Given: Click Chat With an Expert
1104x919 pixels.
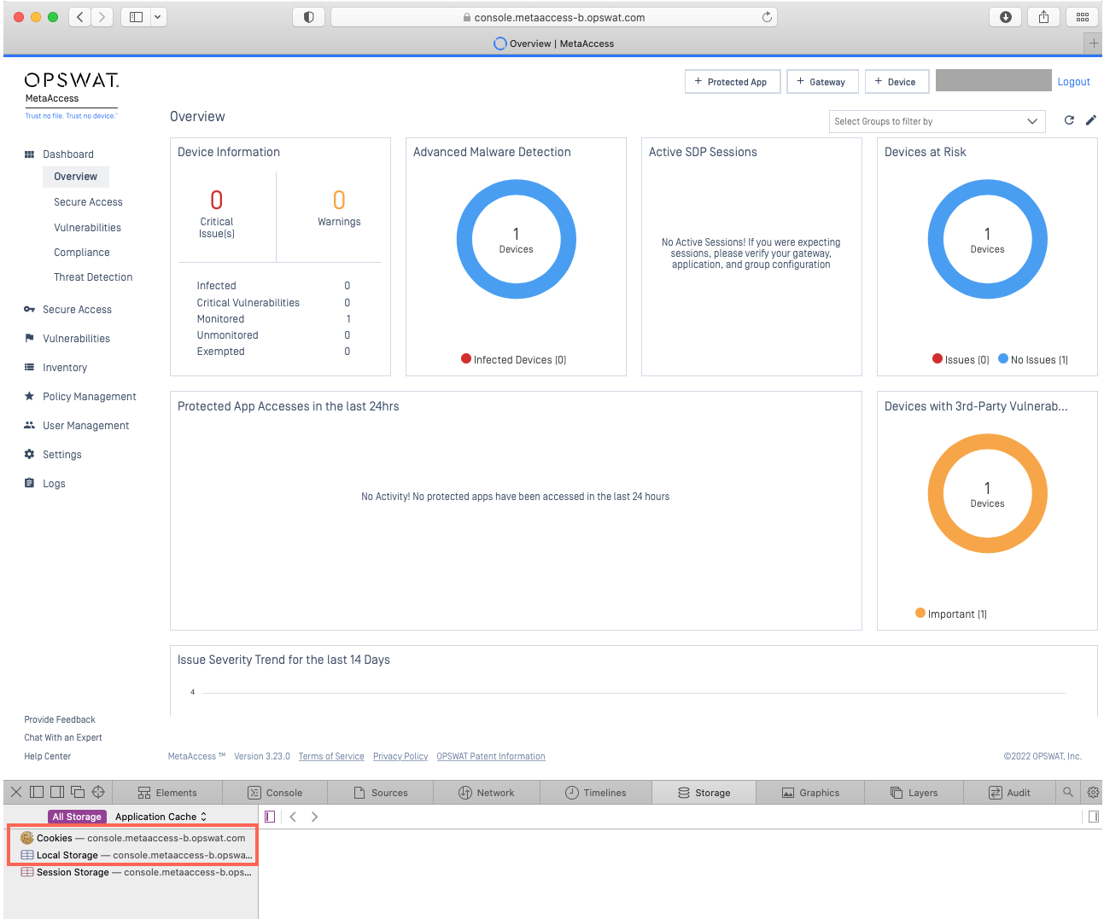Looking at the screenshot, I should click(63, 738).
